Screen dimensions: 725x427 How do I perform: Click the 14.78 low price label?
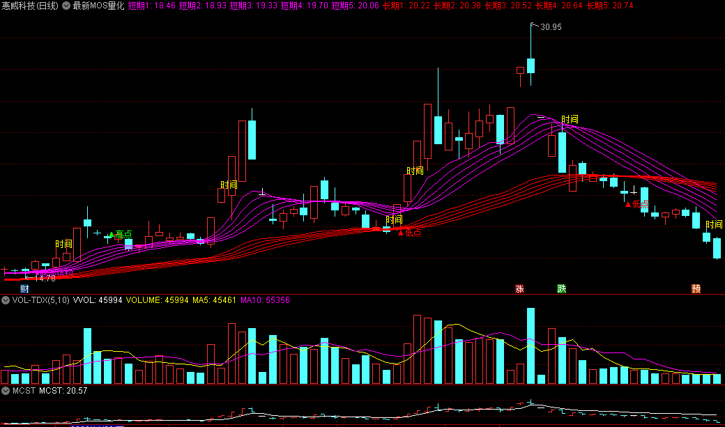[x=45, y=279]
